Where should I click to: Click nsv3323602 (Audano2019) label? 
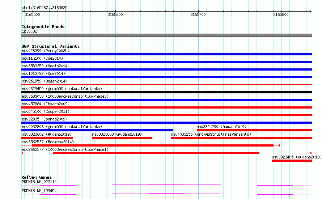47,134
